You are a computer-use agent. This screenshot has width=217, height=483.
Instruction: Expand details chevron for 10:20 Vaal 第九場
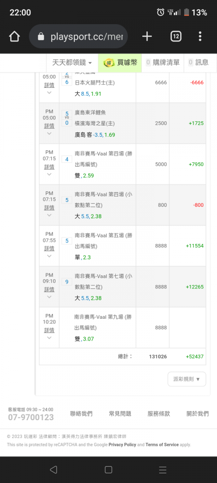tap(49, 338)
